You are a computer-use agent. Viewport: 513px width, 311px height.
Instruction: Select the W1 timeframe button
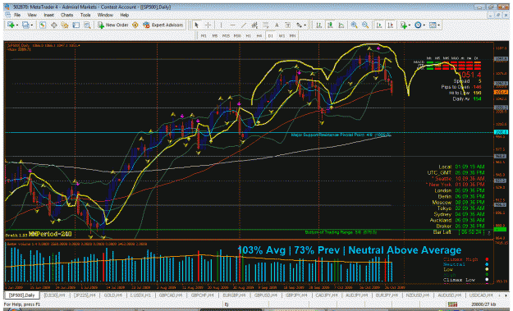(282, 35)
